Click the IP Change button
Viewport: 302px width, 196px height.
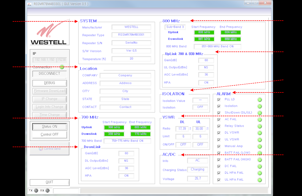pyautogui.click(x=50, y=99)
